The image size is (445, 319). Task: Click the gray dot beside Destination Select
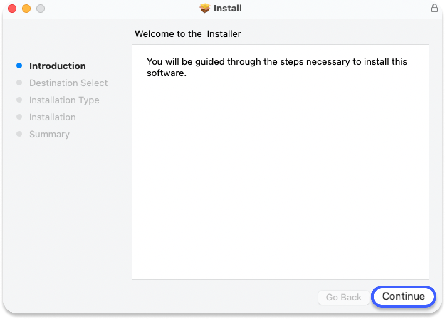point(20,83)
